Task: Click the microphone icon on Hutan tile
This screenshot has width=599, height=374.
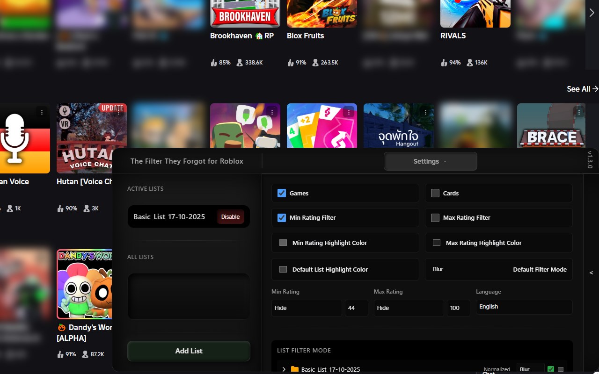Action: point(65,111)
